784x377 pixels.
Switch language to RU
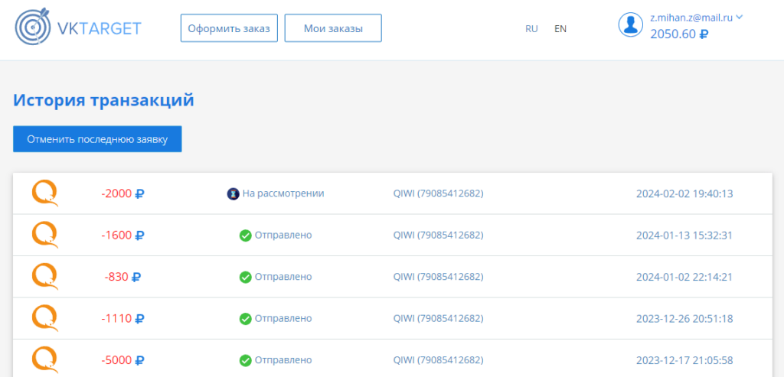click(531, 29)
